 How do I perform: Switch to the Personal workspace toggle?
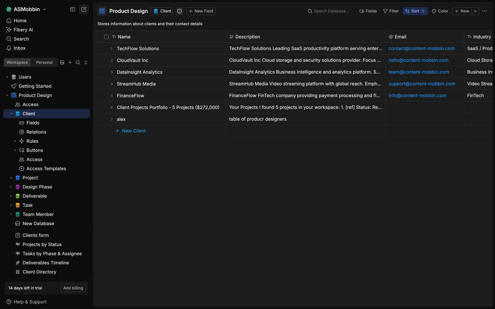[x=44, y=63]
